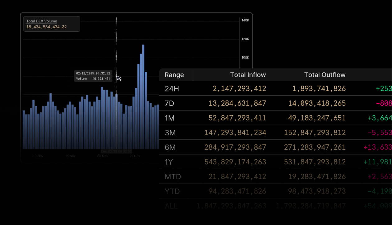
Task: Click outflow value 152,847,293,812
Action: [x=315, y=133]
